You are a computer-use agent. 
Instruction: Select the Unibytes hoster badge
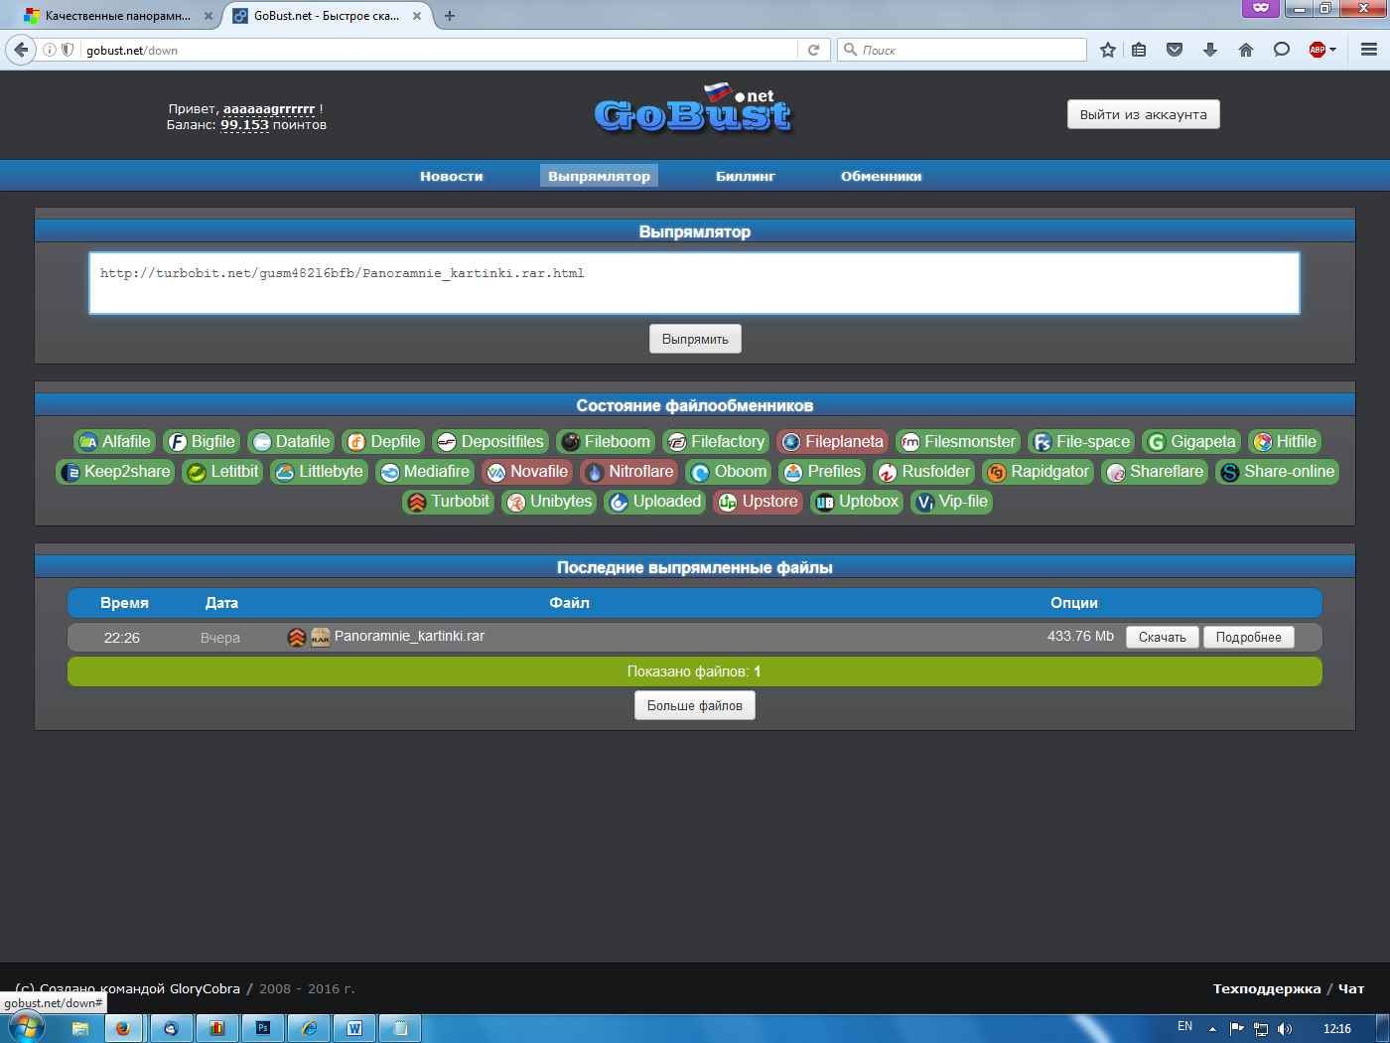pyautogui.click(x=549, y=502)
